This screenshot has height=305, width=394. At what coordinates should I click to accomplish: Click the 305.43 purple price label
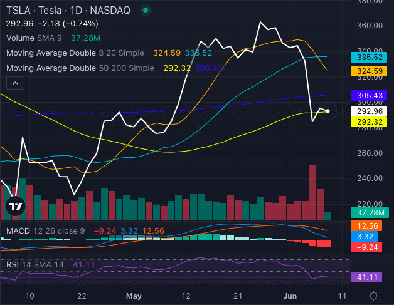(x=369, y=96)
